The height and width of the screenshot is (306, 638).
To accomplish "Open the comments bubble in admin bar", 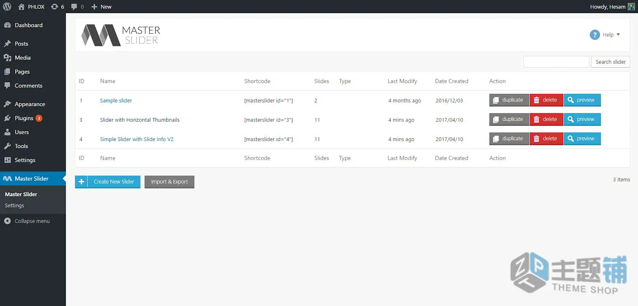I will coord(77,7).
